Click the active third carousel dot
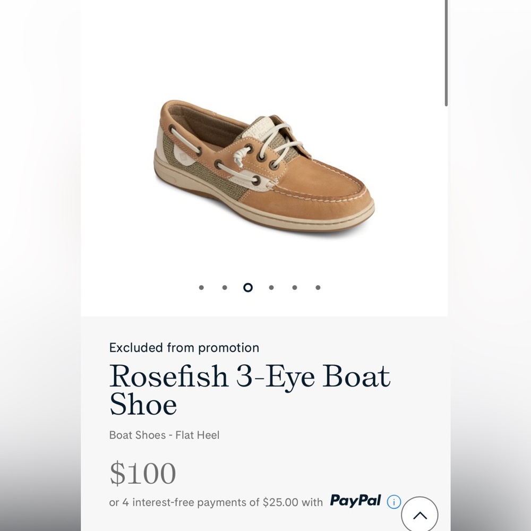Screen dimensions: 531x531 coord(247,287)
